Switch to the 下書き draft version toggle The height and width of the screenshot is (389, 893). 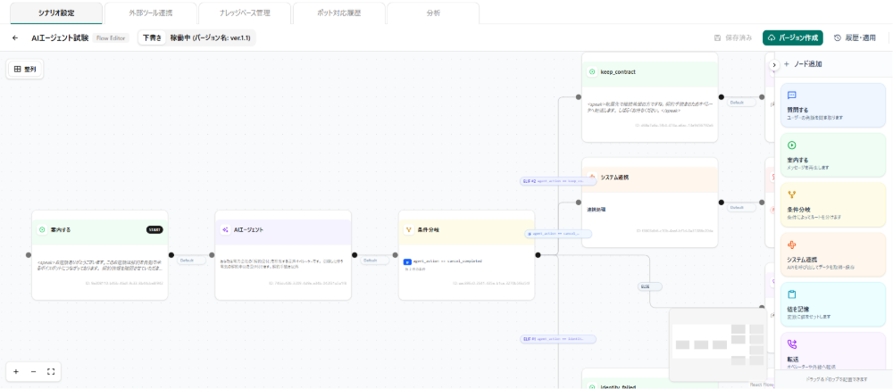[152, 38]
